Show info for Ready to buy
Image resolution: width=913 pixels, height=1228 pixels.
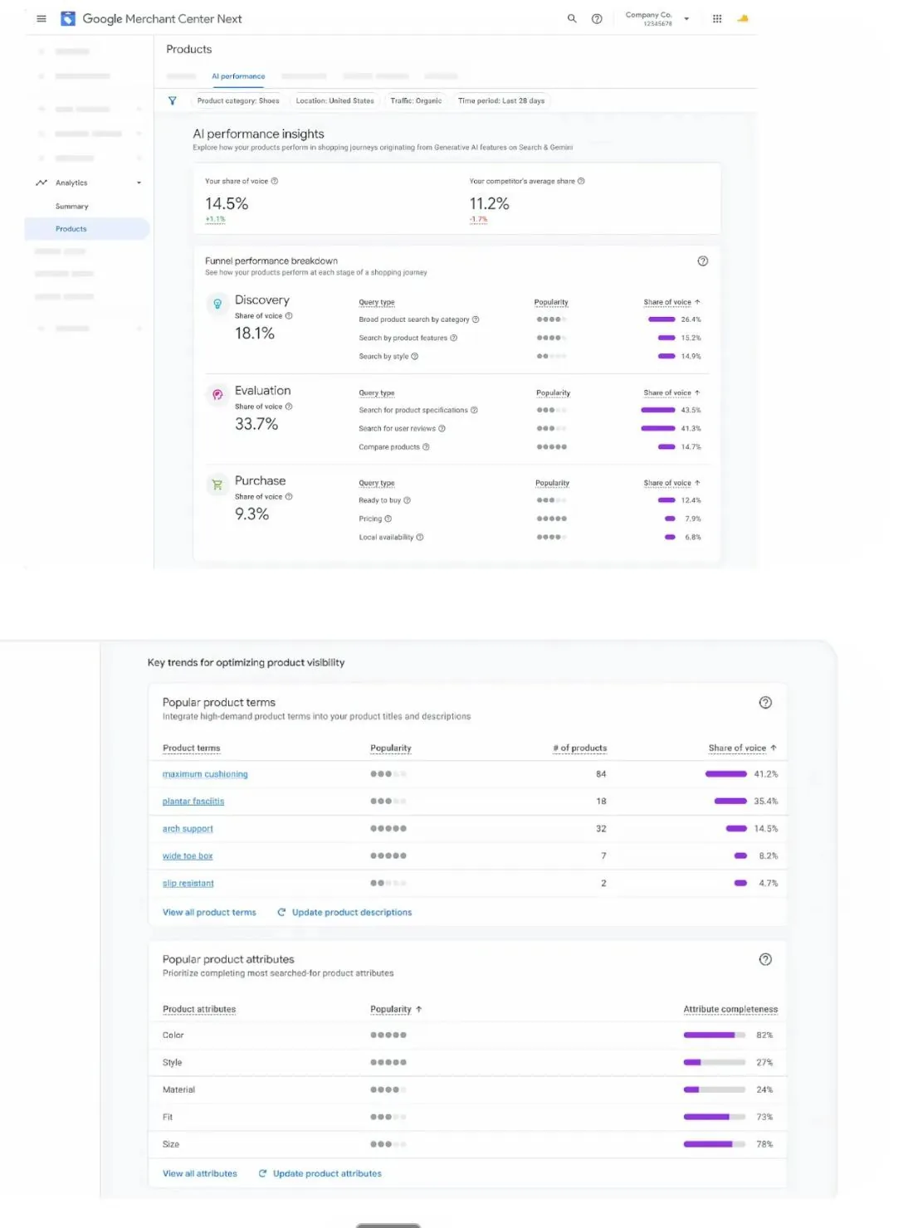[408, 500]
